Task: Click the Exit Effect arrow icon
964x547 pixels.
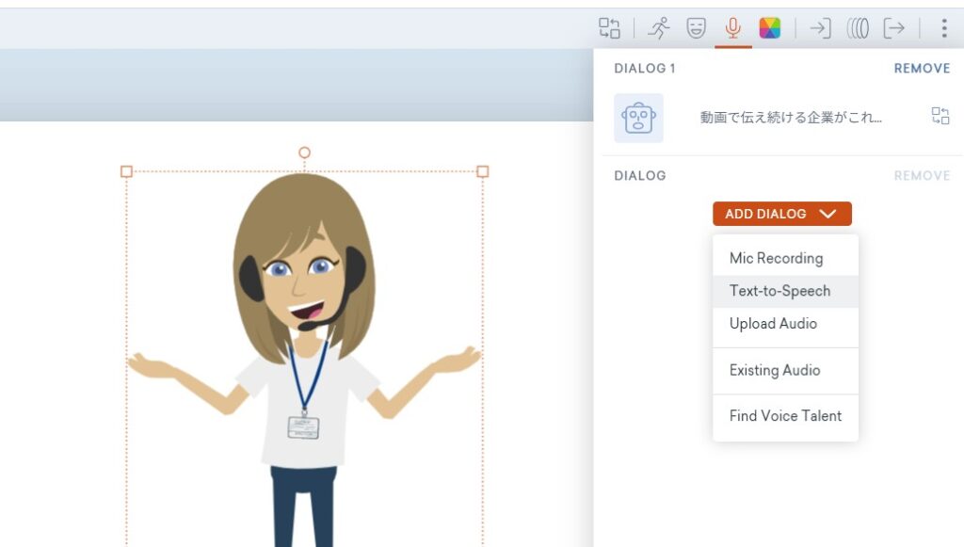Action: (893, 28)
